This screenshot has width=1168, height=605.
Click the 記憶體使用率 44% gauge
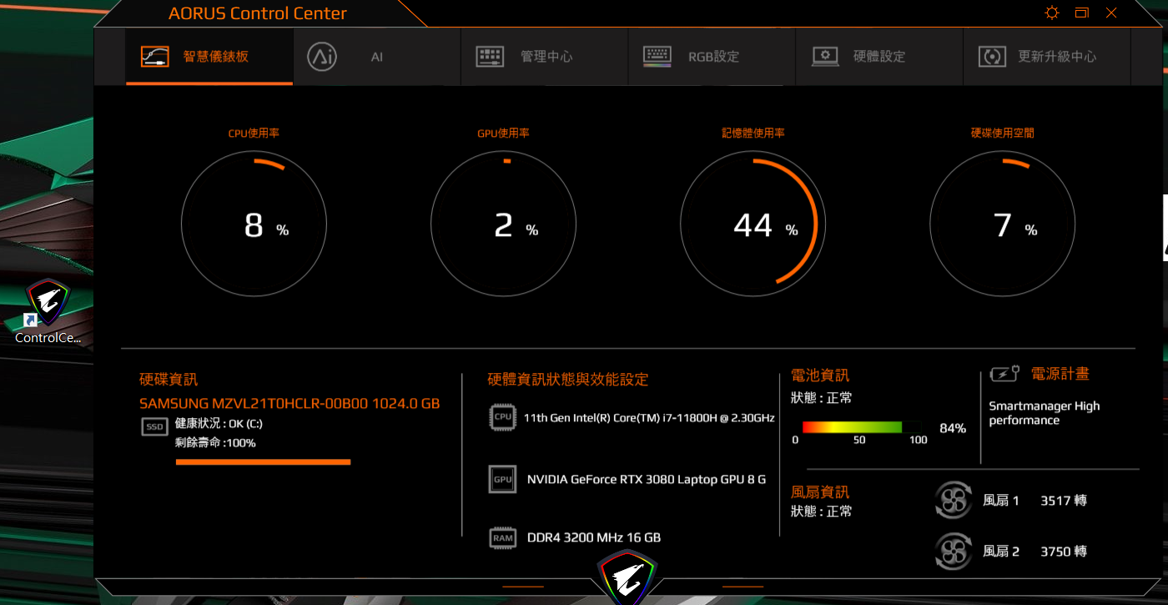click(x=753, y=224)
